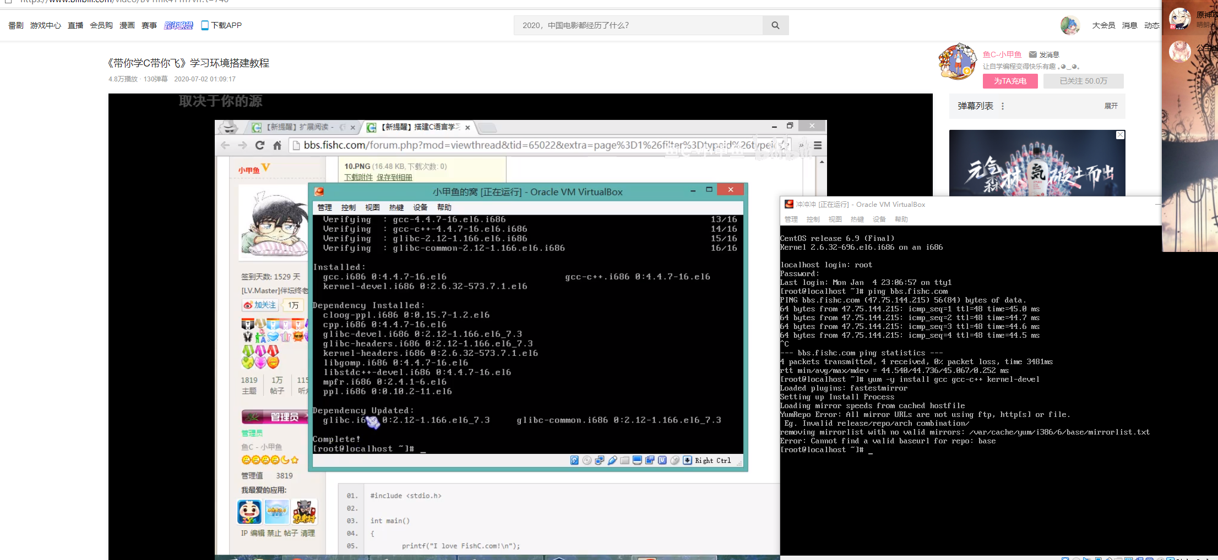This screenshot has height=560, width=1218.
Task: Click the 小甲鱼 forum username link
Action: pos(249,170)
